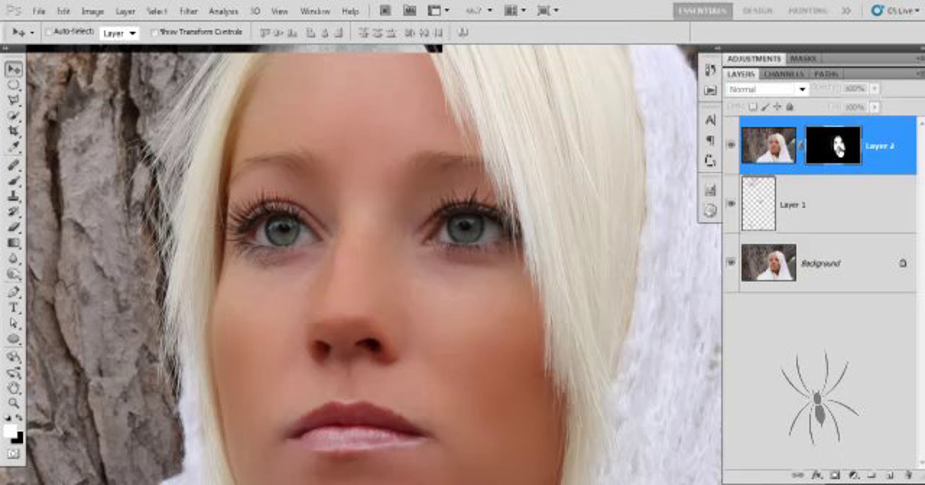Viewport: 925px width, 485px height.
Task: Select the Elliptical Marquee tool
Action: coord(13,85)
